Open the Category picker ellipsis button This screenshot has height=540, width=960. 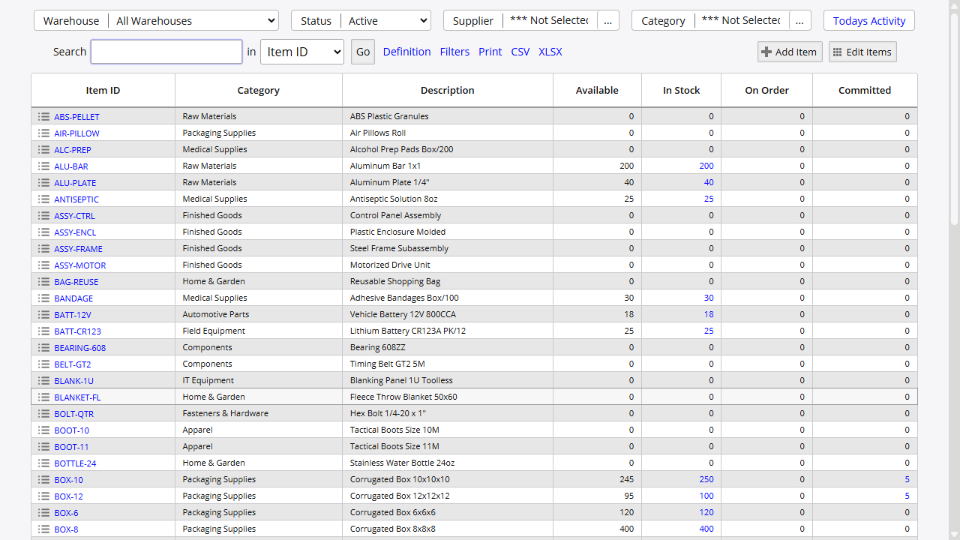point(799,21)
